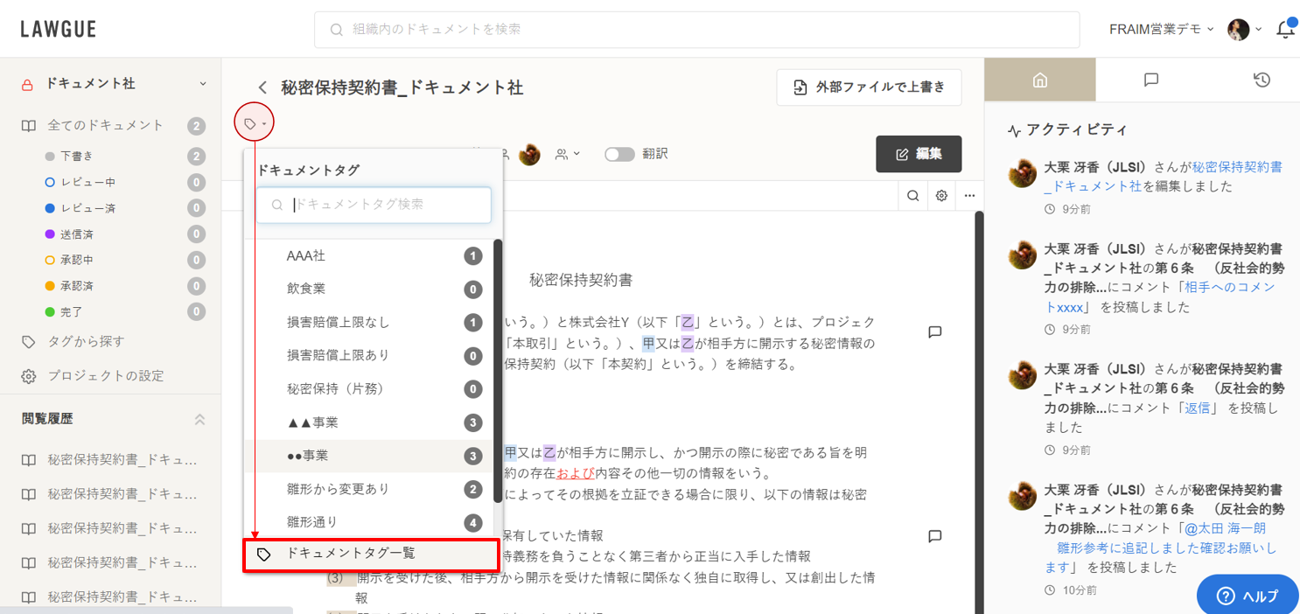The image size is (1300, 614).
Task: Switch to the history panel tab
Action: (1261, 80)
